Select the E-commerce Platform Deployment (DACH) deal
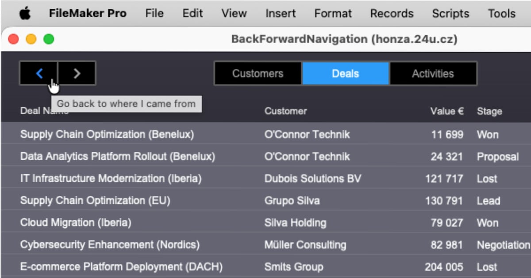The image size is (531, 278). pyautogui.click(x=121, y=267)
